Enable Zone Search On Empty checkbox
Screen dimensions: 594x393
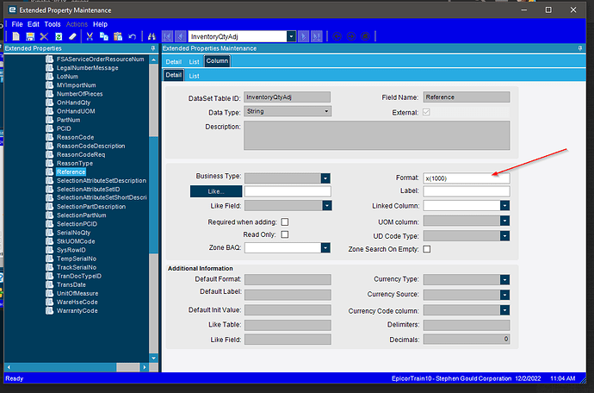pos(426,249)
